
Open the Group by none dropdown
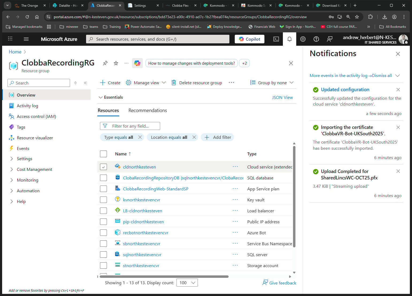(272, 83)
